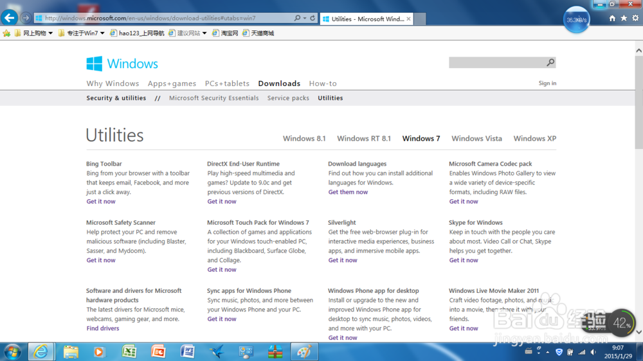
Task: Open address bar dropdown arrow
Action: [305, 18]
